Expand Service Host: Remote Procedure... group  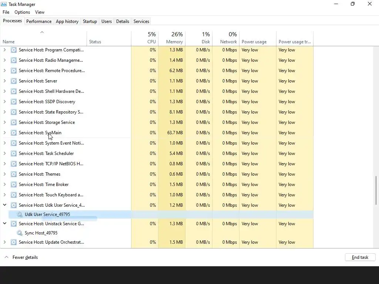pos(4,71)
